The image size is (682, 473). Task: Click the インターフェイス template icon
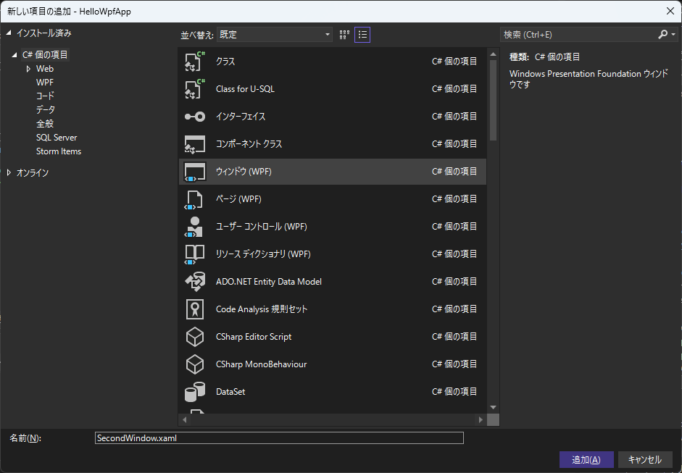pyautogui.click(x=195, y=117)
